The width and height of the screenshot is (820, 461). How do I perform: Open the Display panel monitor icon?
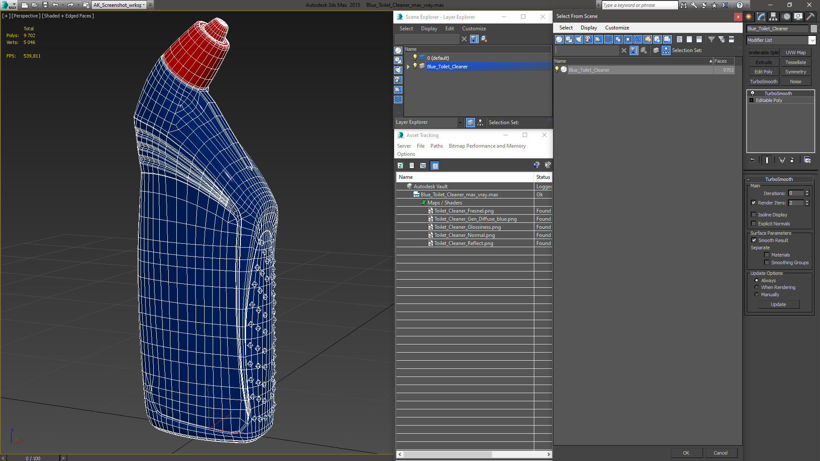pyautogui.click(x=798, y=17)
